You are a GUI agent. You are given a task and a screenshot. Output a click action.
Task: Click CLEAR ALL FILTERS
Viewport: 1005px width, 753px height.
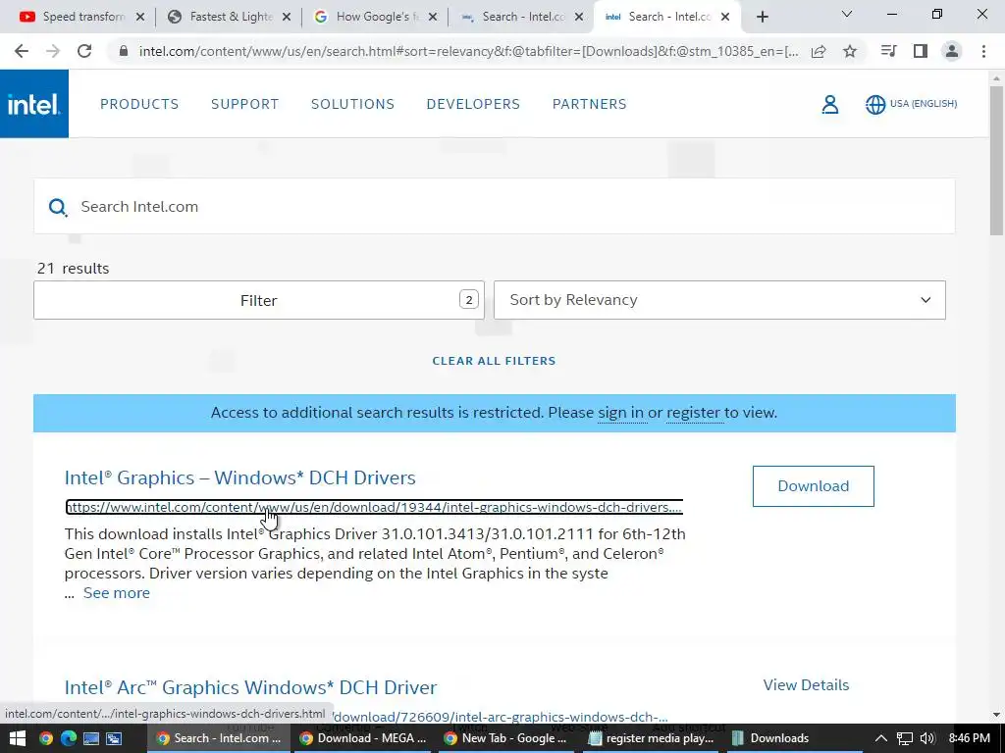pyautogui.click(x=494, y=361)
